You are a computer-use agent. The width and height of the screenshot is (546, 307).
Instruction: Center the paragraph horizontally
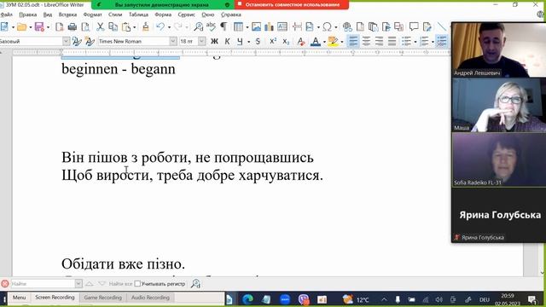coord(366,42)
